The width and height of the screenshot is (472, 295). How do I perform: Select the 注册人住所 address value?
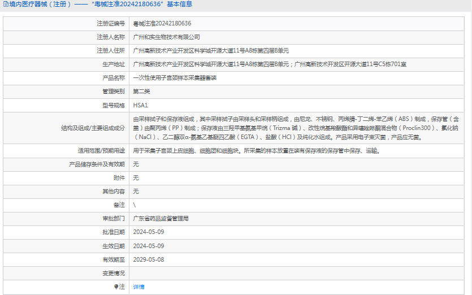pos(211,50)
